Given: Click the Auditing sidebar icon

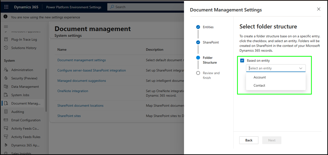Looking at the screenshot, I should [6, 112].
